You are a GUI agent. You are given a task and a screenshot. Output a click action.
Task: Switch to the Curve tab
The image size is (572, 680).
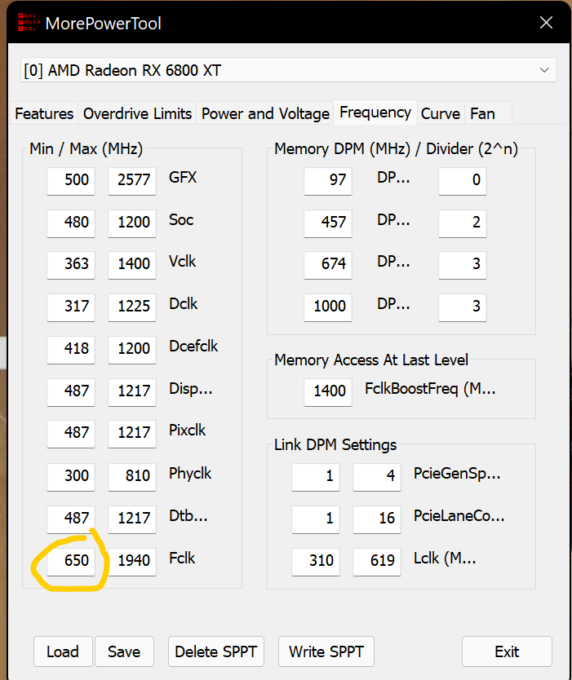pos(441,113)
